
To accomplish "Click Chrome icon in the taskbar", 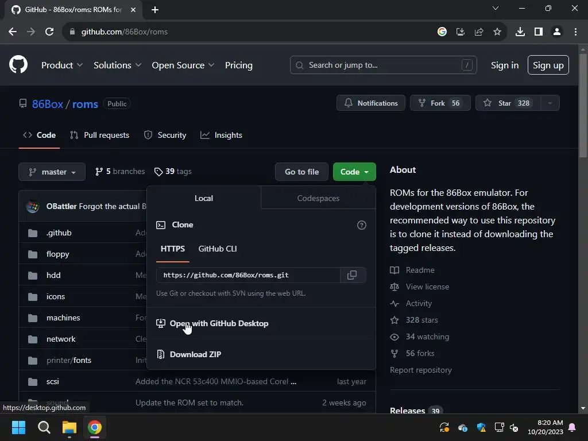I will tap(95, 427).
